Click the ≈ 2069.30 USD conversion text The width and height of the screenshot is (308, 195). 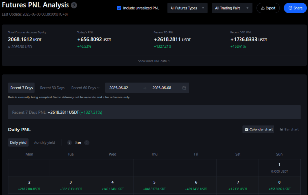[x=20, y=47]
